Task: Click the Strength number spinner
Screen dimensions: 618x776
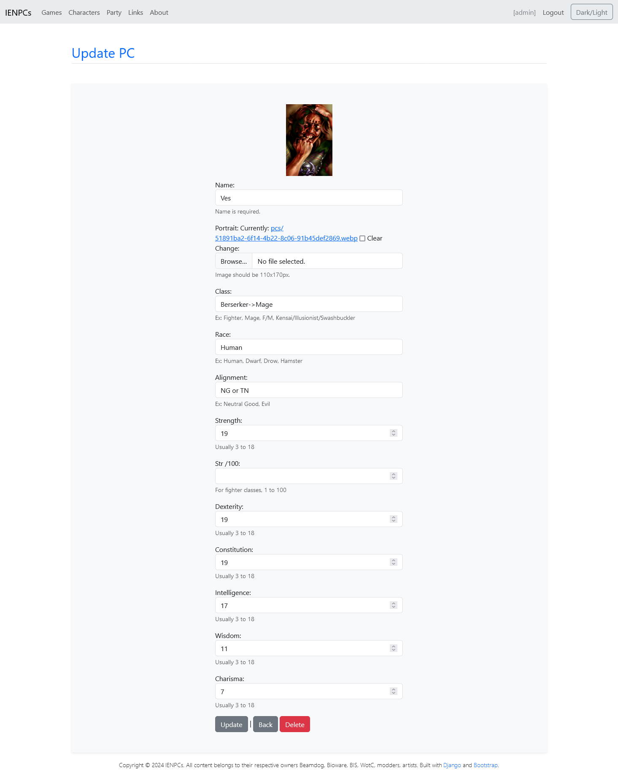Action: (393, 433)
